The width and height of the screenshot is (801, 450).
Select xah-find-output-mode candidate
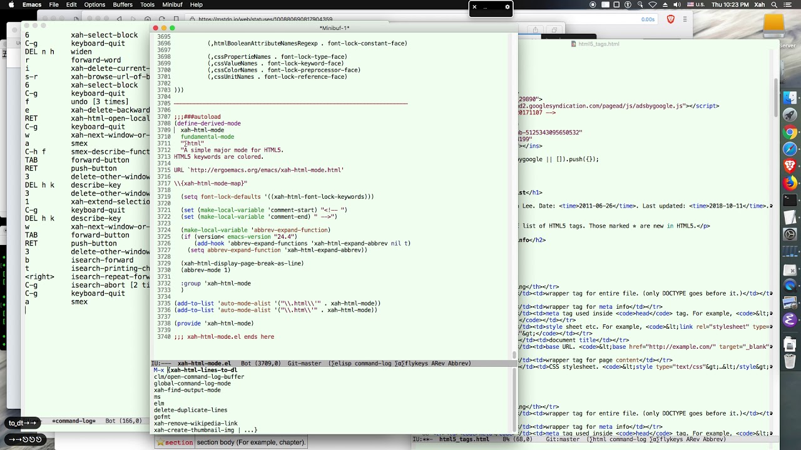point(187,390)
